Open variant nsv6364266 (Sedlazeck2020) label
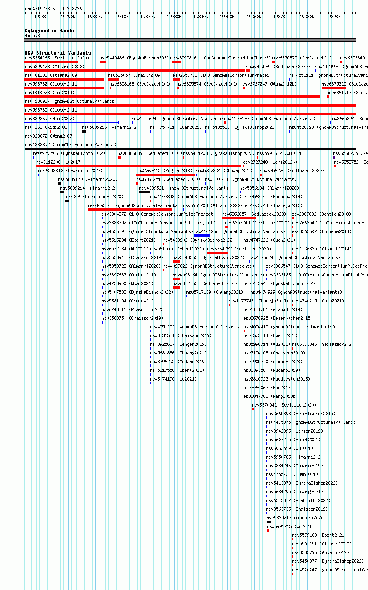The image size is (368, 590). click(x=57, y=58)
